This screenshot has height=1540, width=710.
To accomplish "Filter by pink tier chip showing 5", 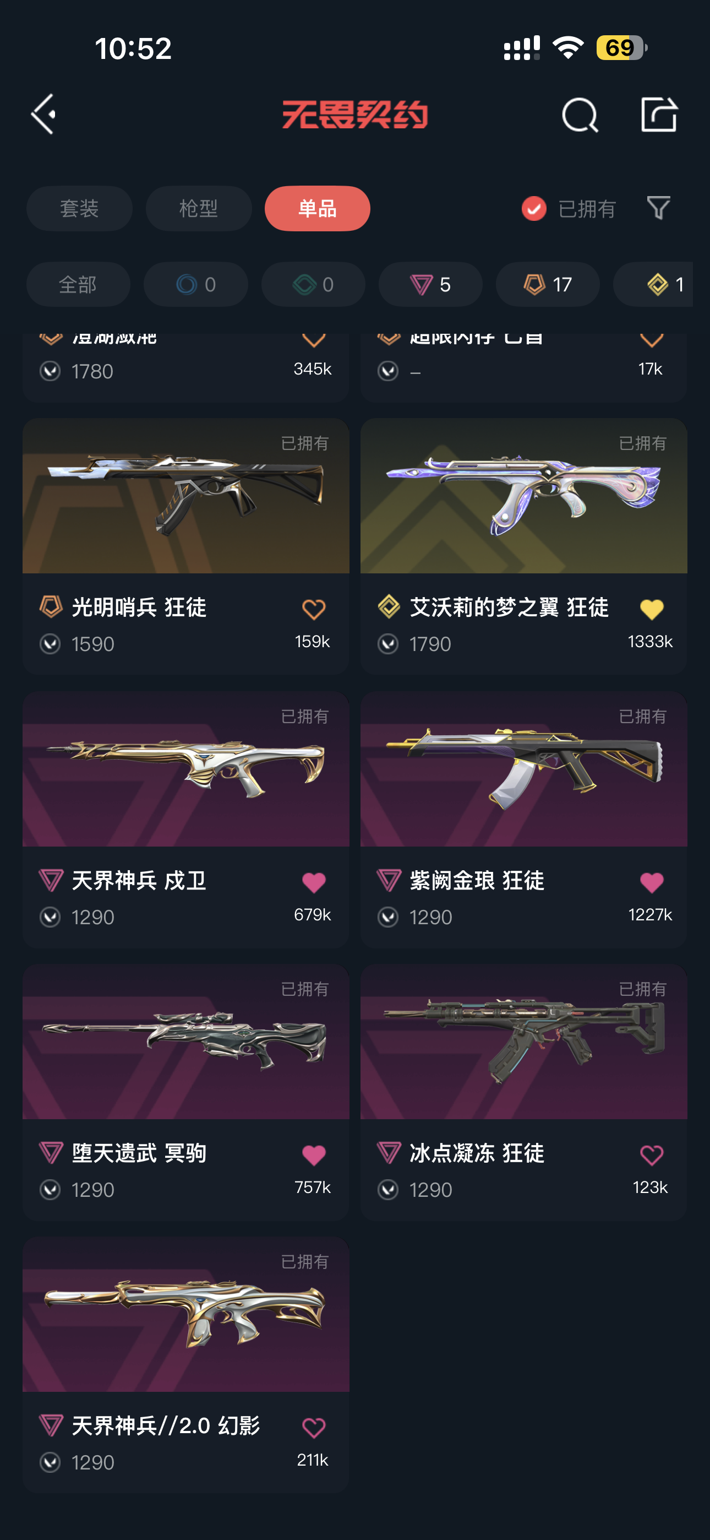I will tap(430, 285).
